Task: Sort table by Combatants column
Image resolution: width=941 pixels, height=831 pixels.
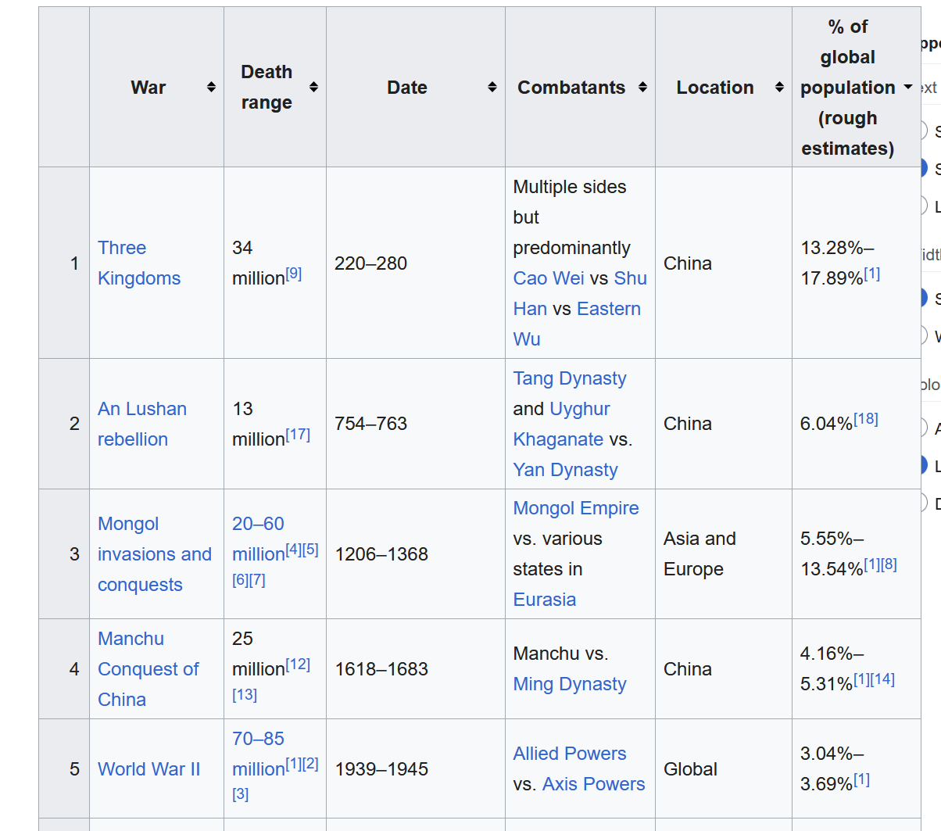Action: click(642, 88)
